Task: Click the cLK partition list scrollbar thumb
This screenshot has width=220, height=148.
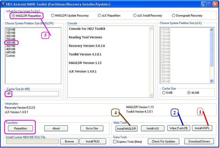Action: 211,49
